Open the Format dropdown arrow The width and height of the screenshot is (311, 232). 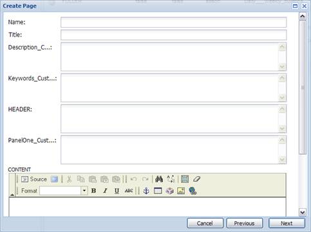coord(84,191)
